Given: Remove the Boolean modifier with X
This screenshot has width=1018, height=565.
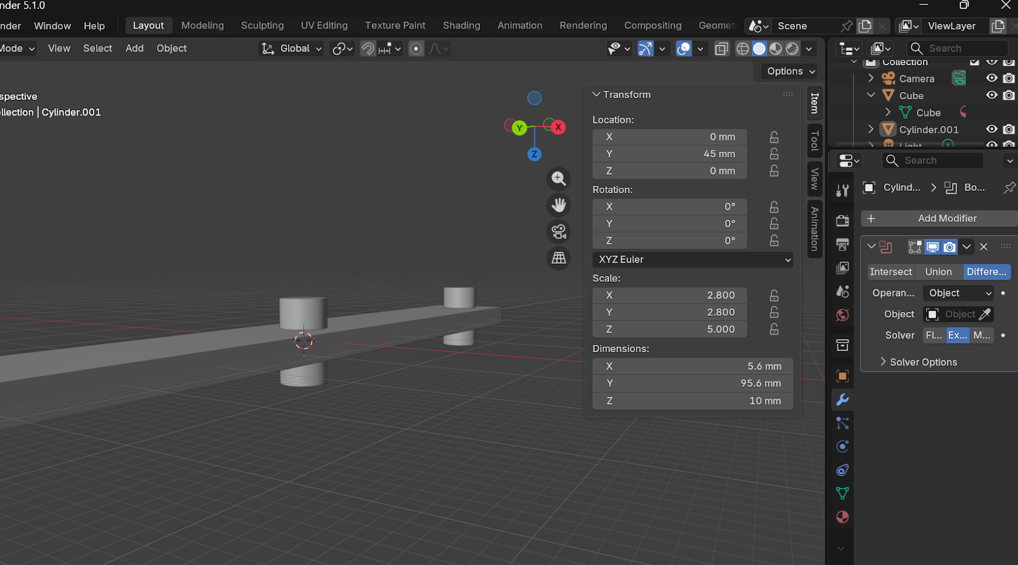Looking at the screenshot, I should 984,247.
